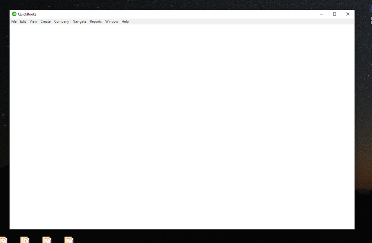Open the Reports menu
The width and height of the screenshot is (372, 243).
96,22
